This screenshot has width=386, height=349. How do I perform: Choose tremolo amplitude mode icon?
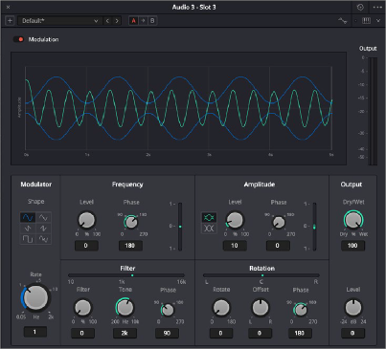click(209, 217)
